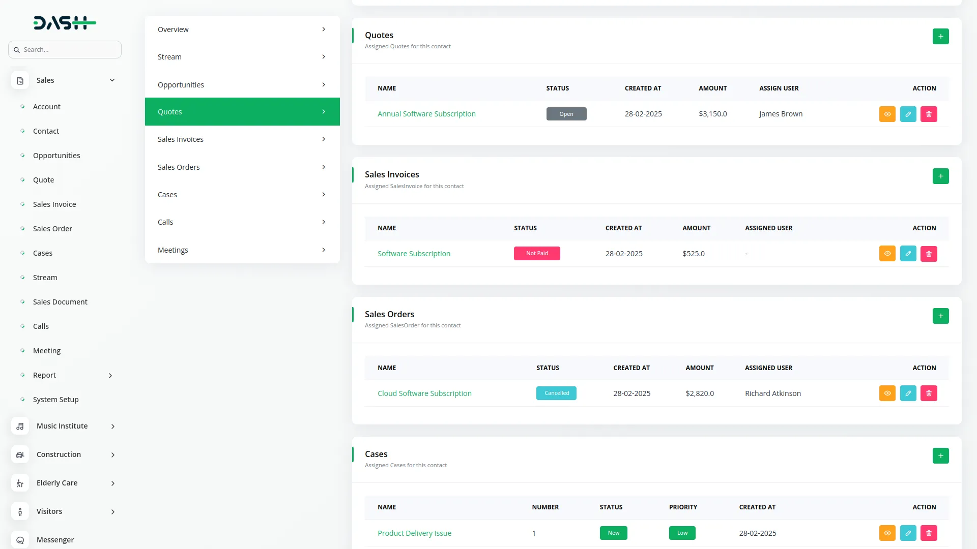The image size is (977, 549).
Task: Add a new quote with plus button
Action: pos(940,37)
